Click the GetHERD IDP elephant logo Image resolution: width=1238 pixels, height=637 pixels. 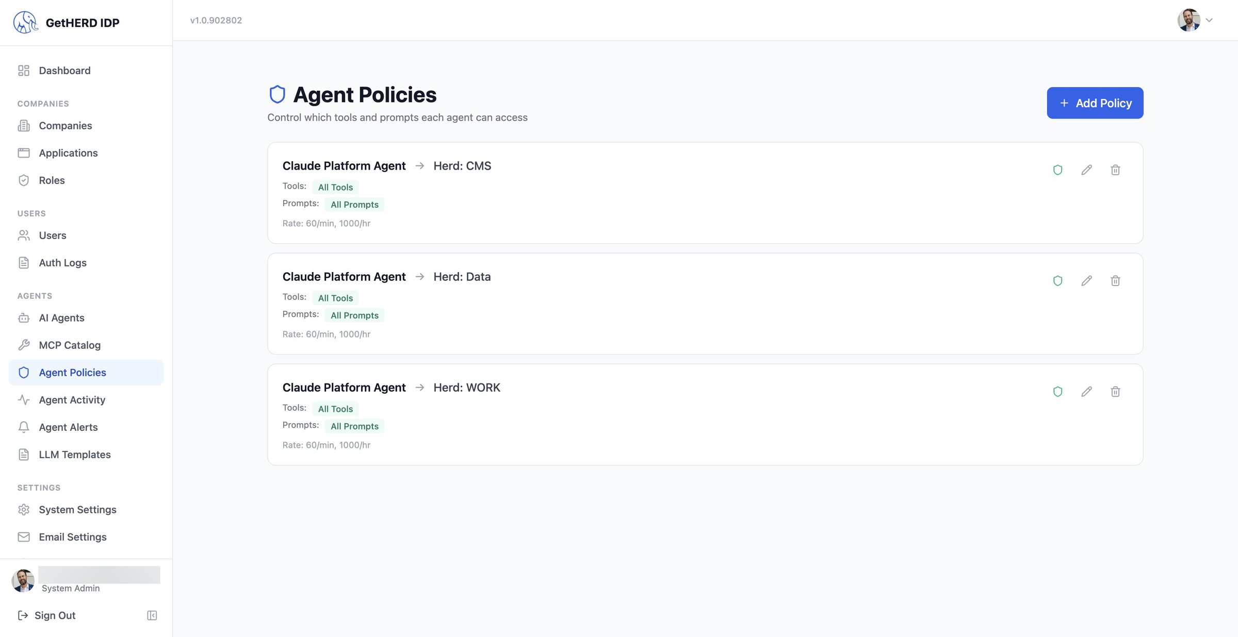pos(25,22)
